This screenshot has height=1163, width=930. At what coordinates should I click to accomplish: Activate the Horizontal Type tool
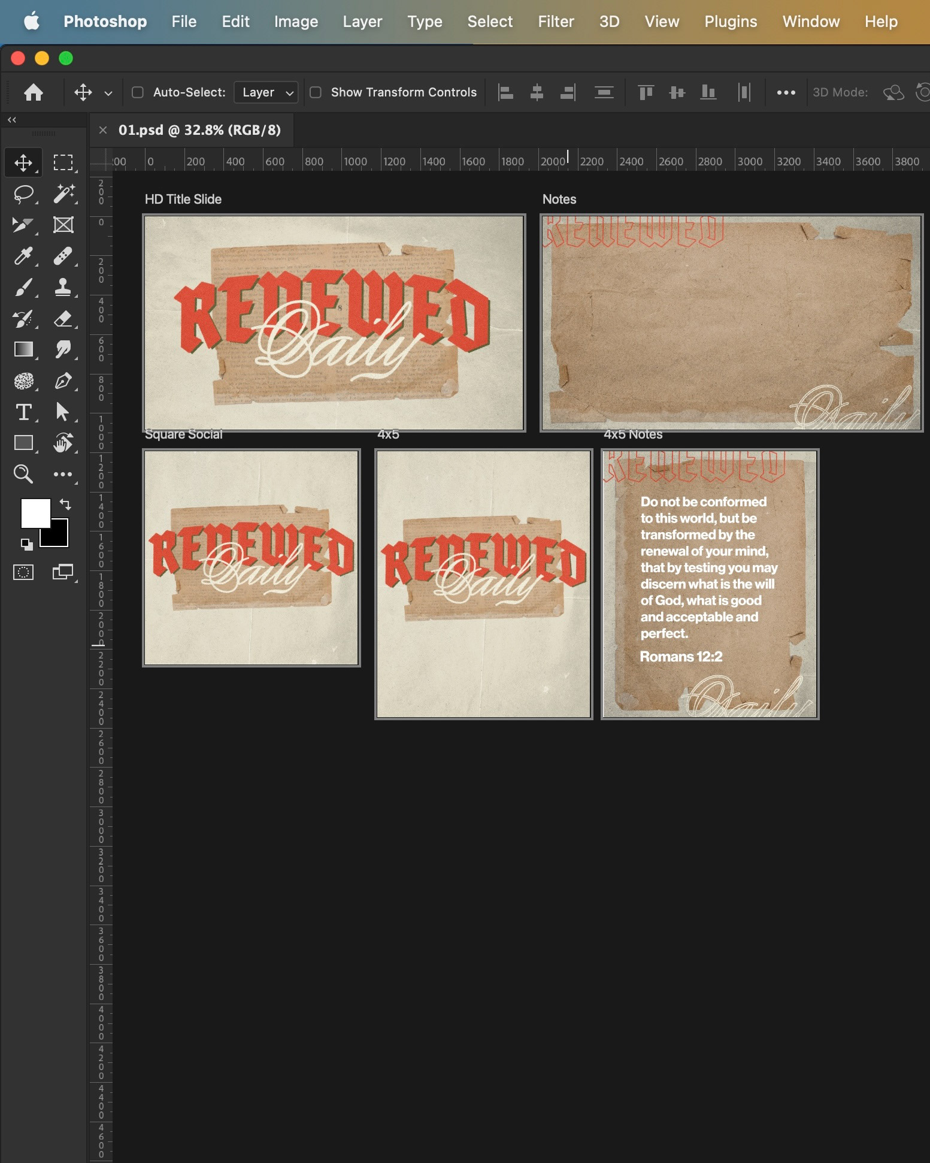coord(23,412)
